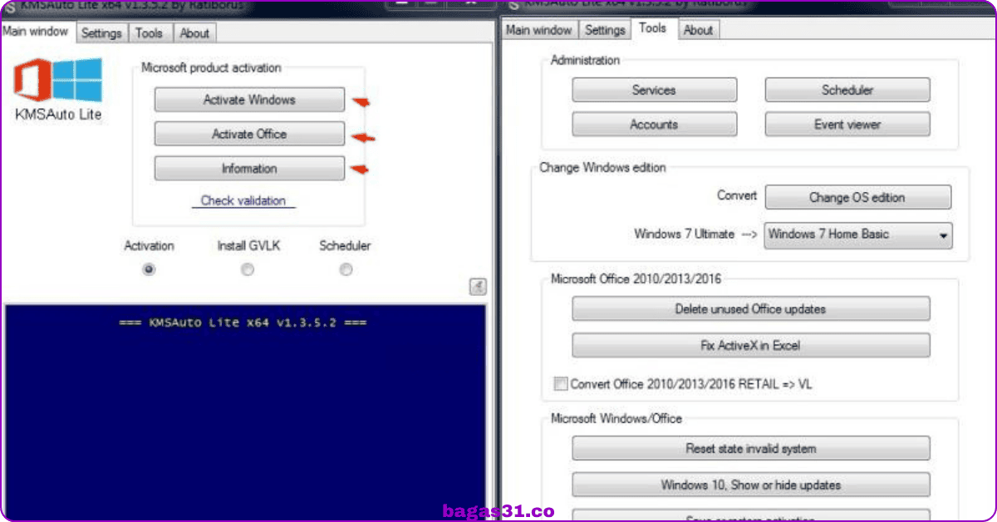The width and height of the screenshot is (997, 522).
Task: Click the Activate Office button
Action: [x=249, y=134]
